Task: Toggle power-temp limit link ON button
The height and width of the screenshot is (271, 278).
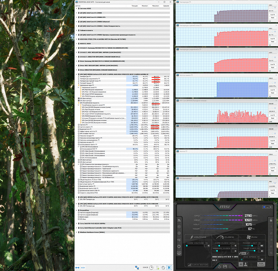Action: (x=243, y=253)
